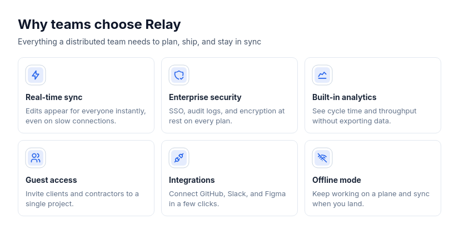This screenshot has width=459, height=234.
Task: Click the 'Real-time sync' card title
Action: click(x=54, y=97)
